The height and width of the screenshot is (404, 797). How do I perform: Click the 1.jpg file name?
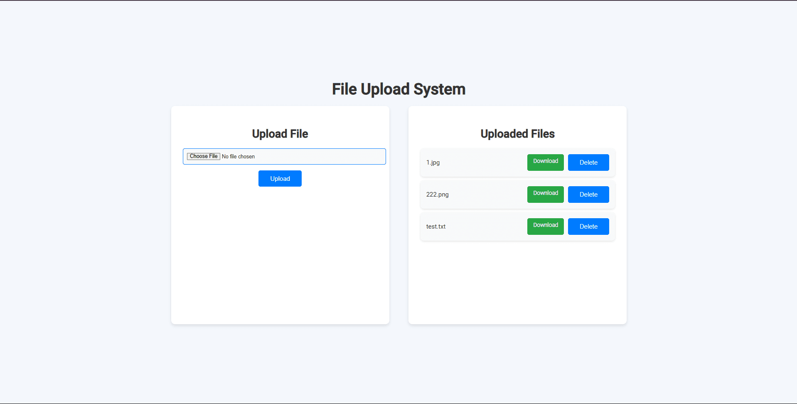click(x=433, y=163)
